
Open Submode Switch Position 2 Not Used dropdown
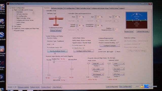119,69
